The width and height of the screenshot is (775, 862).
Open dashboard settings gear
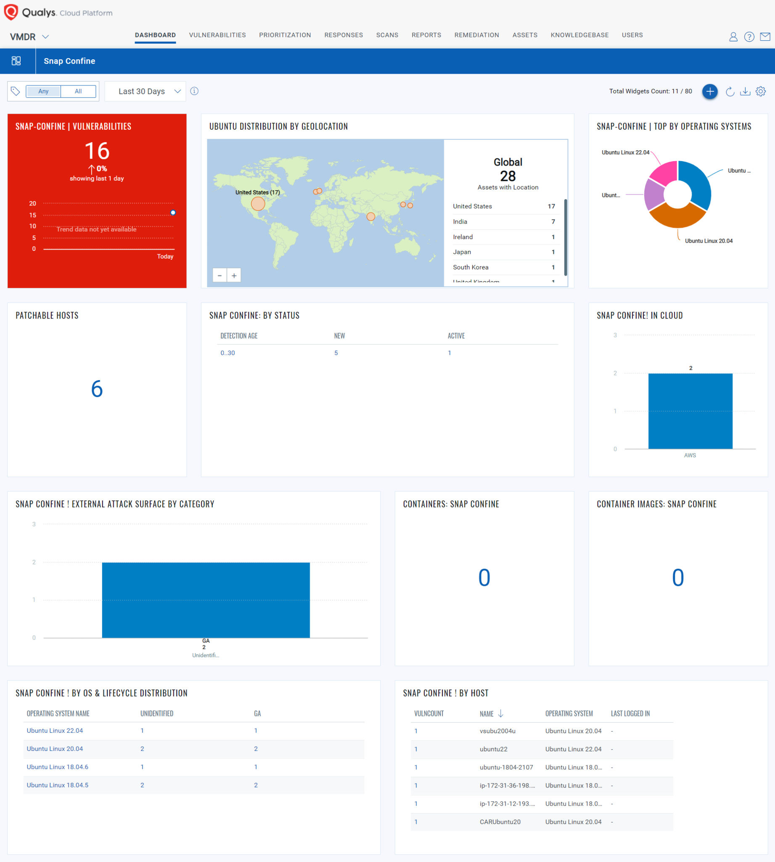point(761,91)
